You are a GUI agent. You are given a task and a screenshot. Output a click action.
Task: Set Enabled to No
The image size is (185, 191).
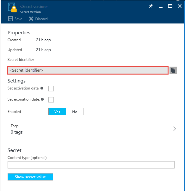click(x=75, y=112)
